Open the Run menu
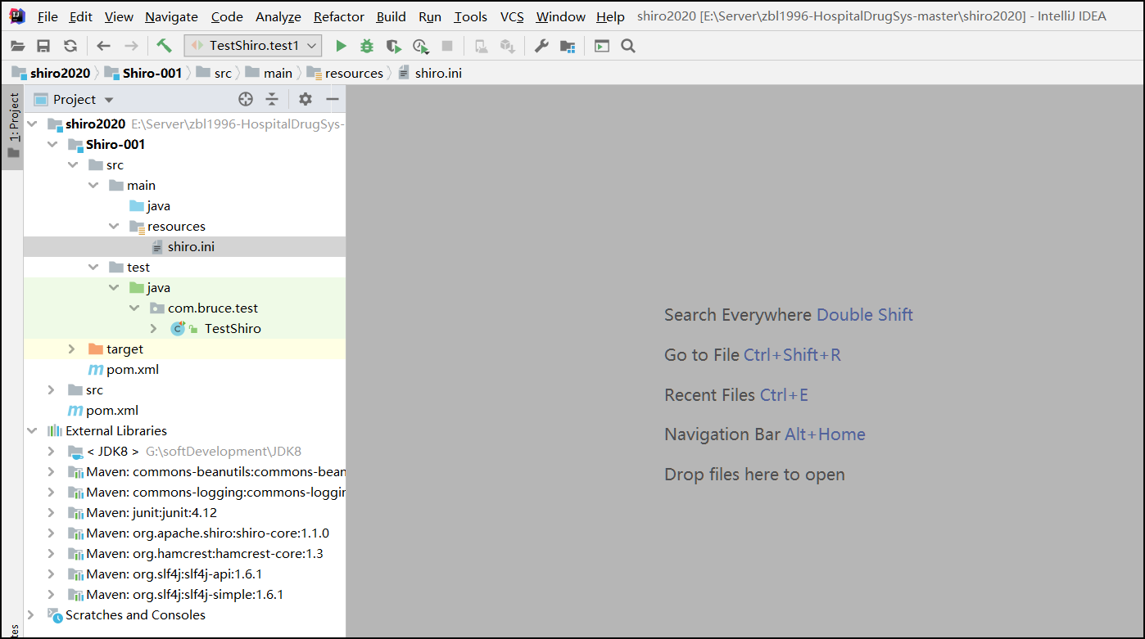Viewport: 1145px width, 639px height. click(430, 16)
